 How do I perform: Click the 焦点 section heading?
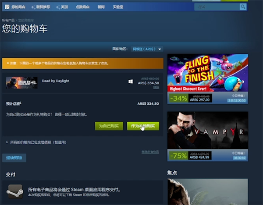pos(172,173)
